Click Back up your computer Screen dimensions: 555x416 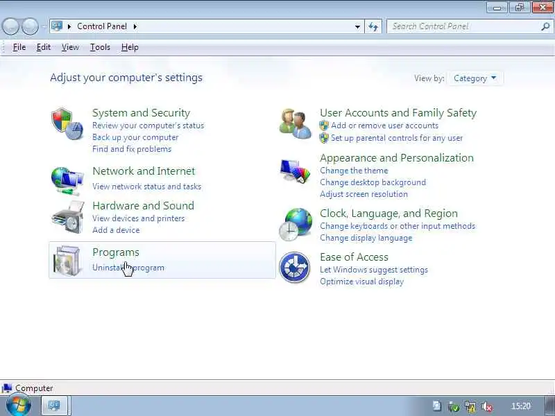coord(135,137)
